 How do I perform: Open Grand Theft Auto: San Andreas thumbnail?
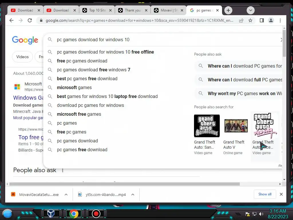[207, 126]
